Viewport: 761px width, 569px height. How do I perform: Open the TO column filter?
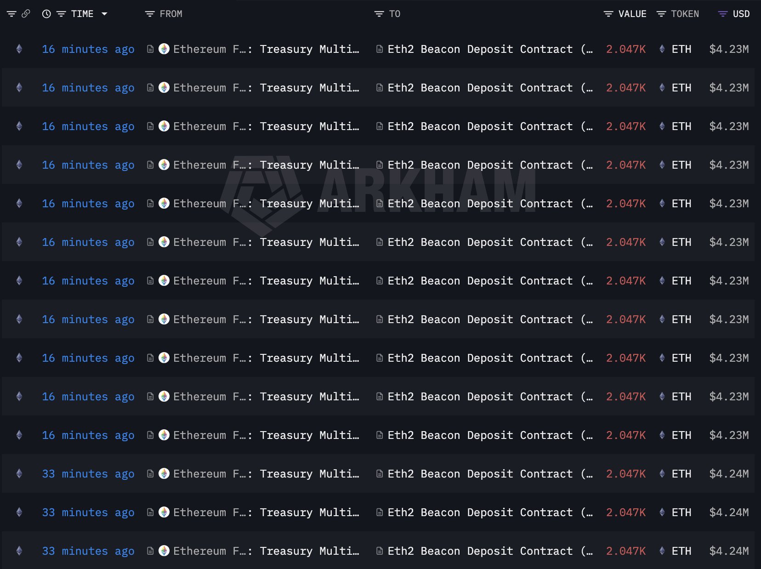coord(379,14)
